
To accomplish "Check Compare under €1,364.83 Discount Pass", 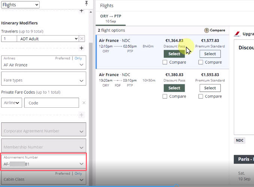I will coord(165,62).
